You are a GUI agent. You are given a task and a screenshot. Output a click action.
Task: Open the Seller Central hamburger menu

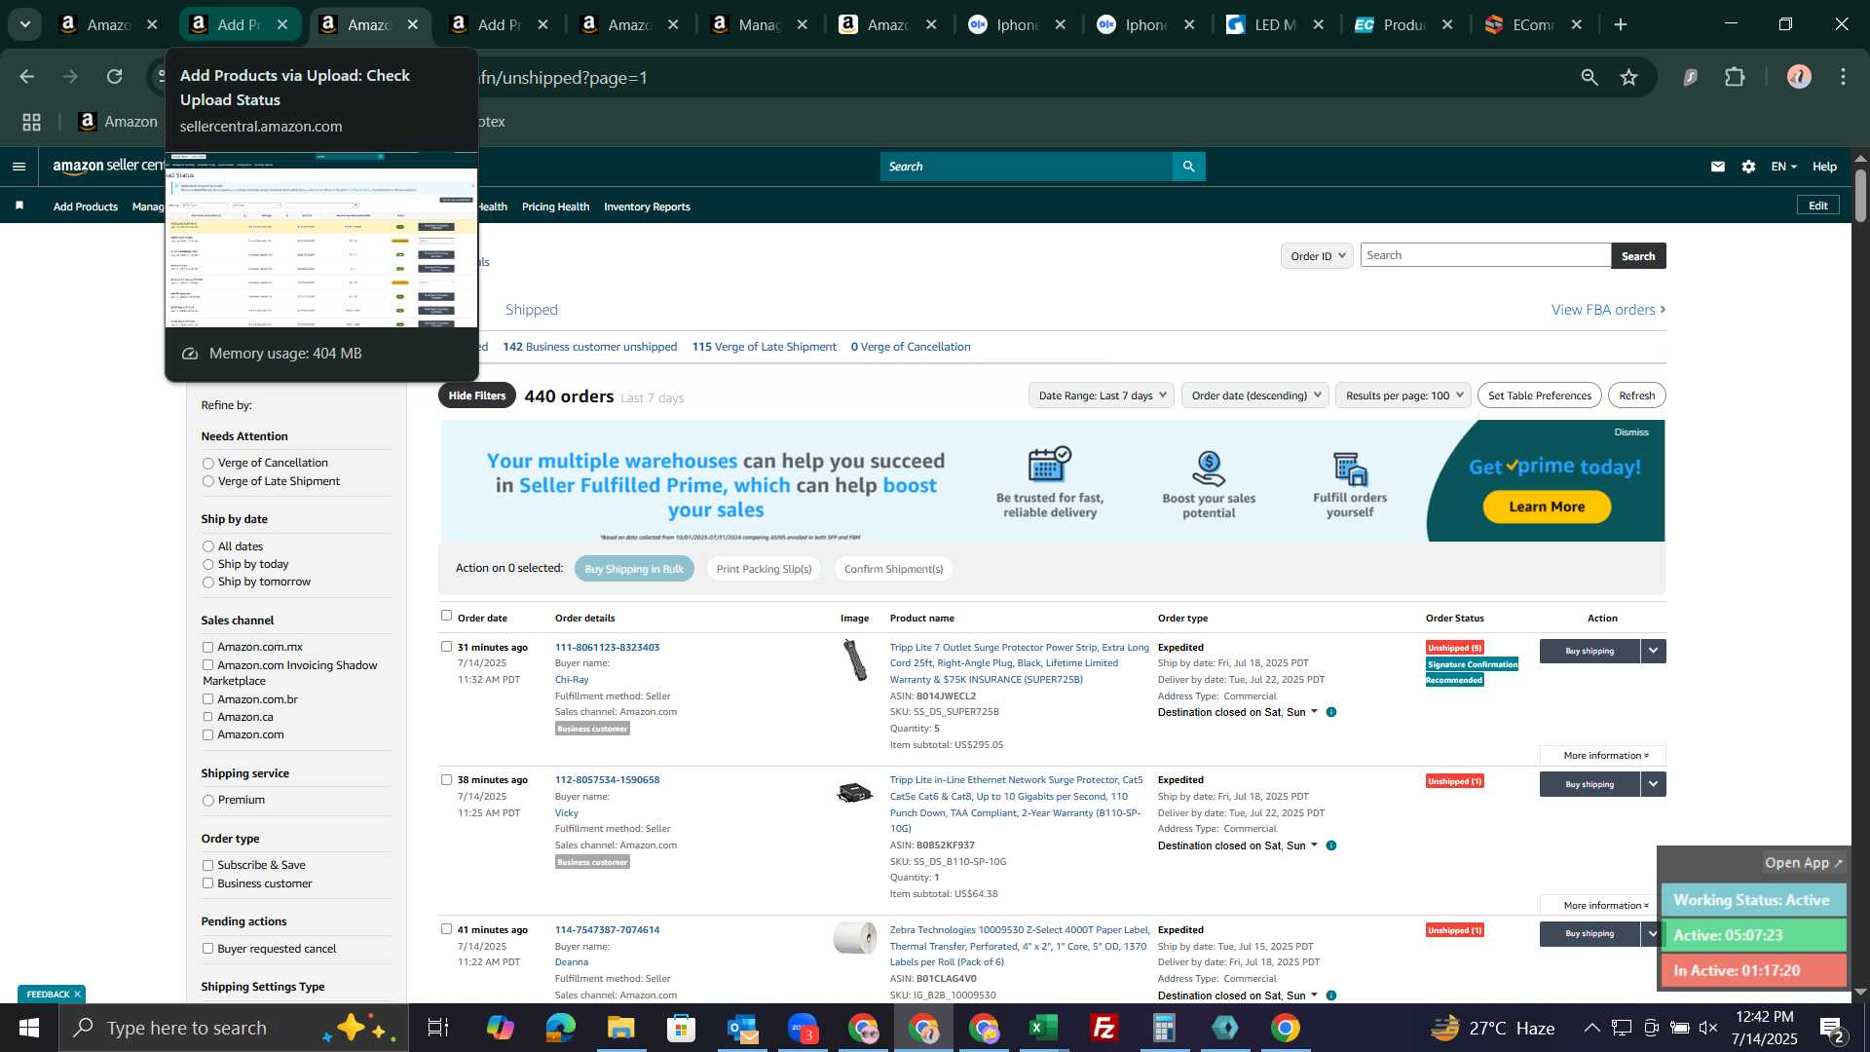19,167
